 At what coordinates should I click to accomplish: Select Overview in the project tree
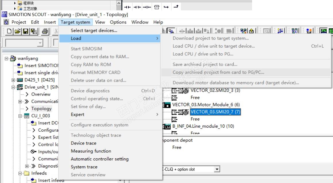41,94
